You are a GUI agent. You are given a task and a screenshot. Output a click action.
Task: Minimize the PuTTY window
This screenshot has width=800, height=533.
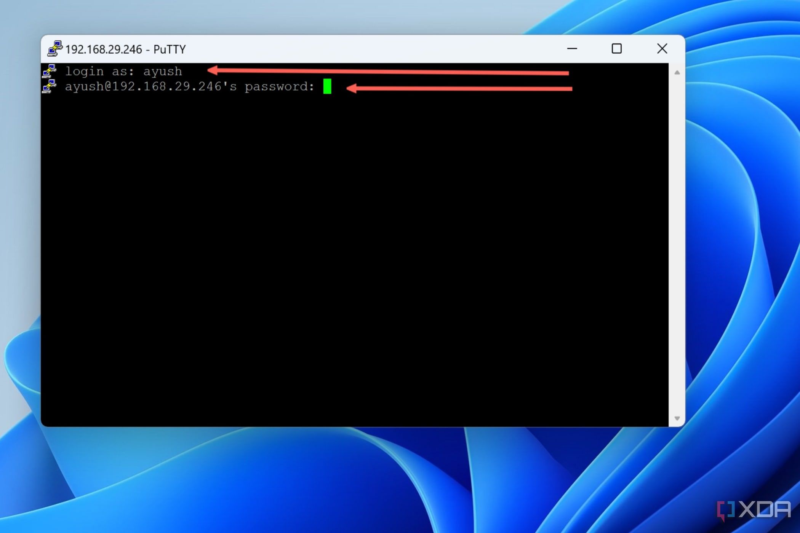[x=572, y=49]
